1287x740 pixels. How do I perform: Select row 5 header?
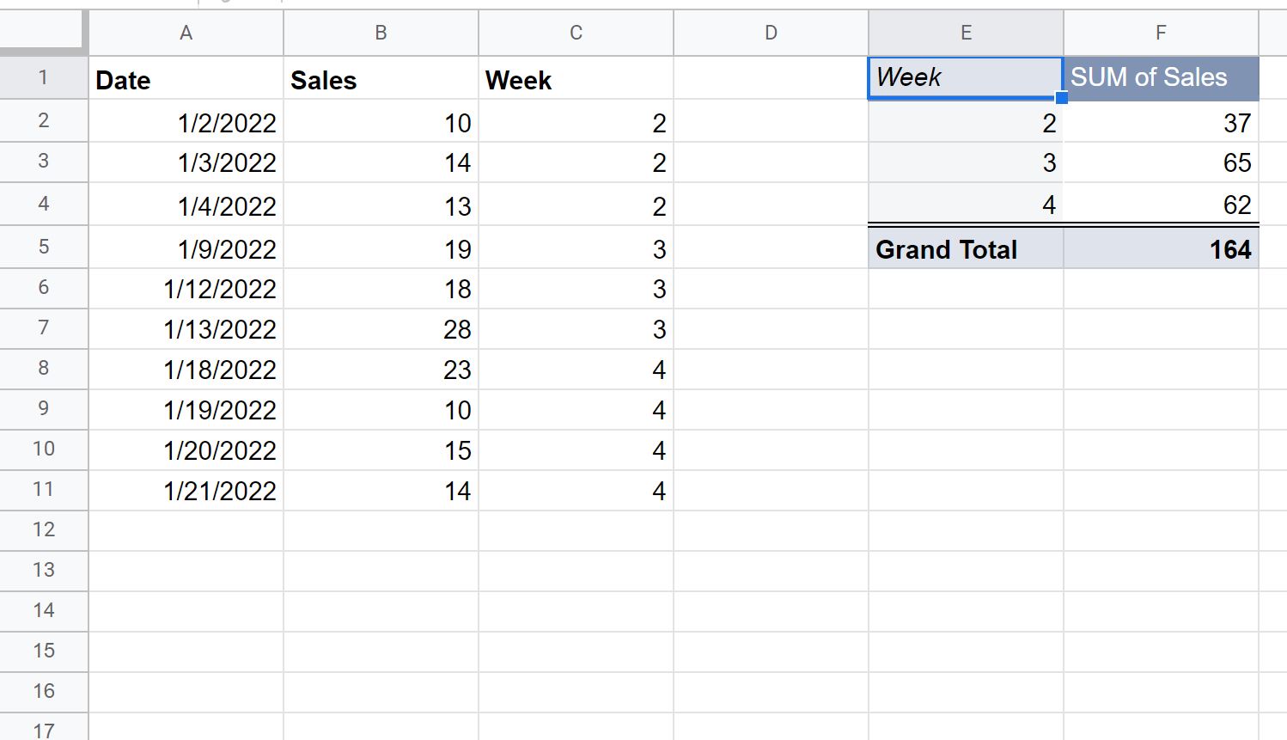(44, 247)
